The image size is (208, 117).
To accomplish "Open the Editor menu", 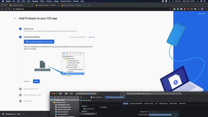I will tap(42, 1).
